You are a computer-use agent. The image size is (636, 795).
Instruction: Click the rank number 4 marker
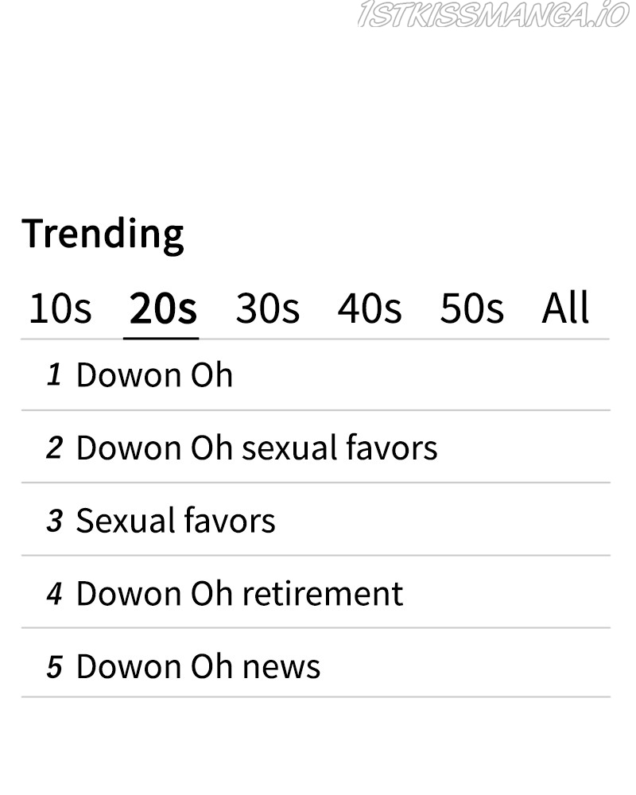click(x=54, y=595)
